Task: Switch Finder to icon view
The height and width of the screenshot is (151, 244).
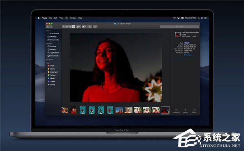Action: [x=63, y=27]
